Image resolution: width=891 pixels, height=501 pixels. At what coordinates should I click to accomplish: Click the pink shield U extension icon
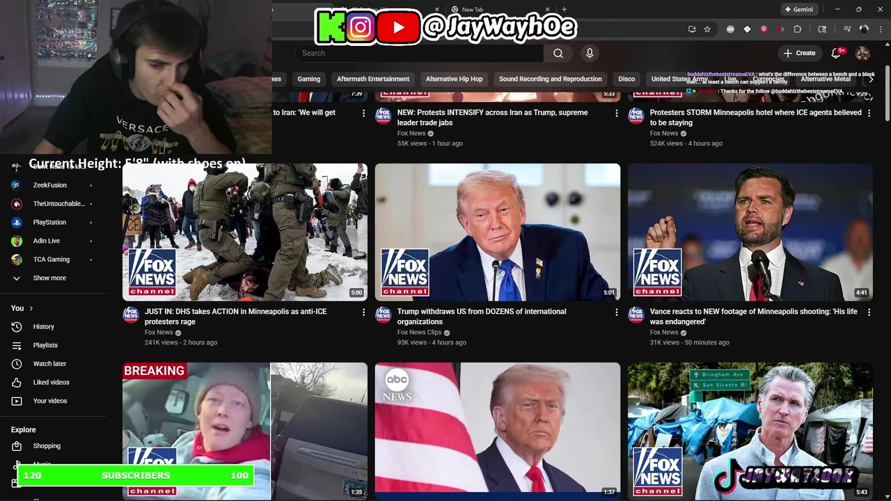pos(764,29)
